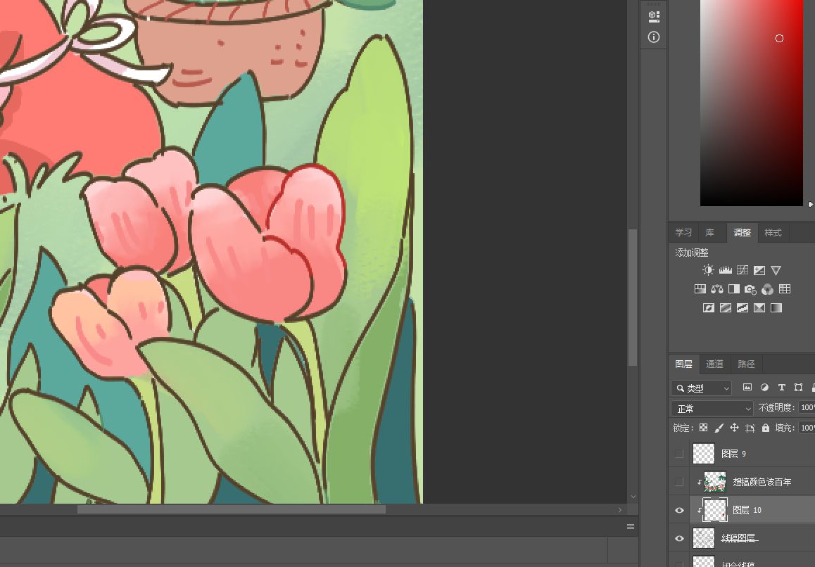Screen dimensions: 815x567
Task: Click the hue slider arrow marker
Action: (811, 204)
